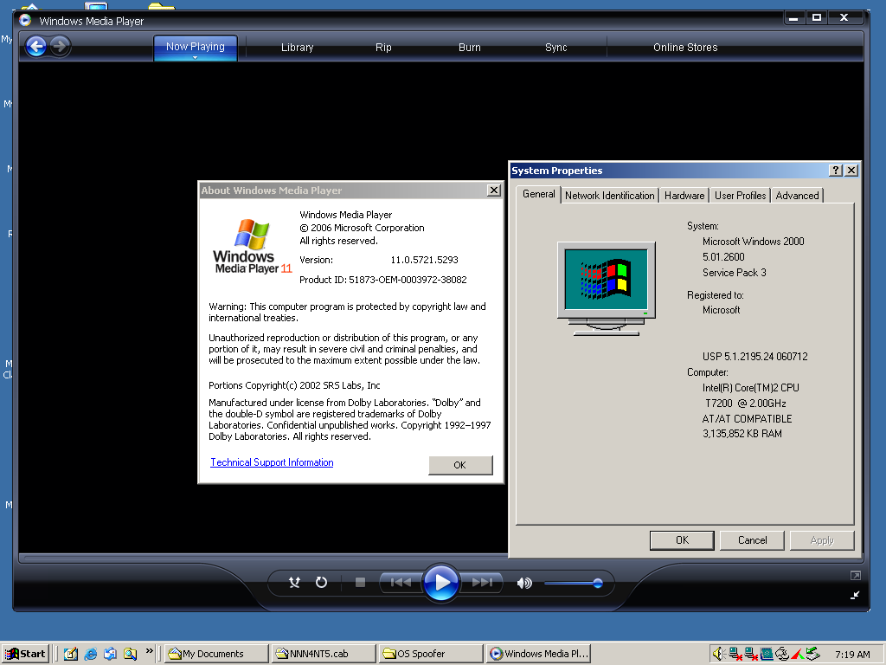Launch Outlook Express from Quick Launch
This screenshot has width=886, height=665.
click(x=110, y=654)
